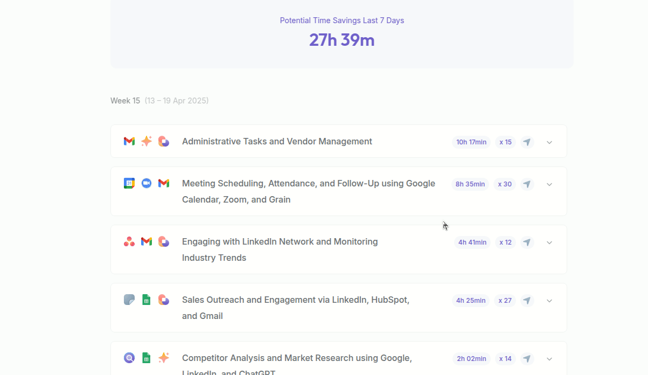Click the orange-purple overlapping shapes icon in Engaging with LinkedIn row

click(164, 241)
